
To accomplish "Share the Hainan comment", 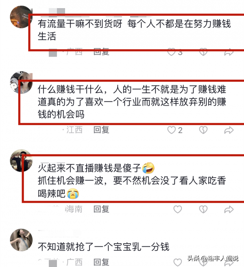I will [229, 209].
